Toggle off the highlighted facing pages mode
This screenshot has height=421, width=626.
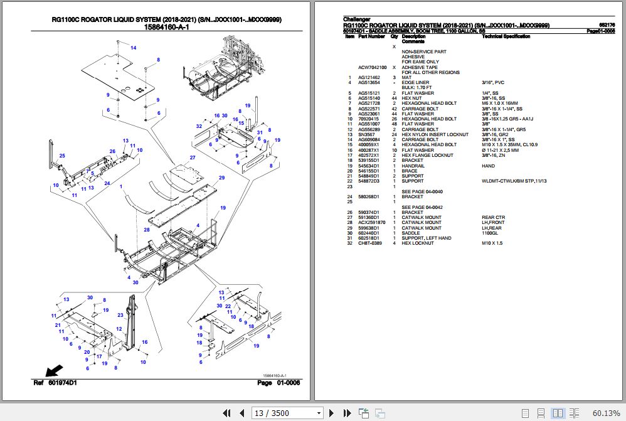(x=557, y=413)
